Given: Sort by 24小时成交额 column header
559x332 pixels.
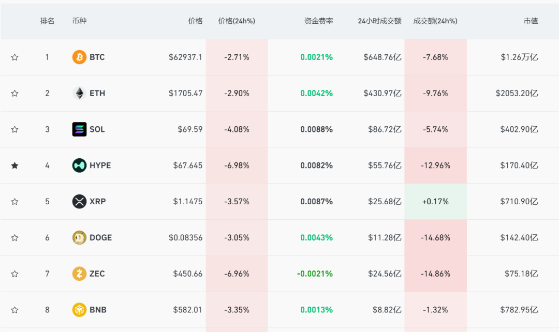Looking at the screenshot, I should 380,21.
